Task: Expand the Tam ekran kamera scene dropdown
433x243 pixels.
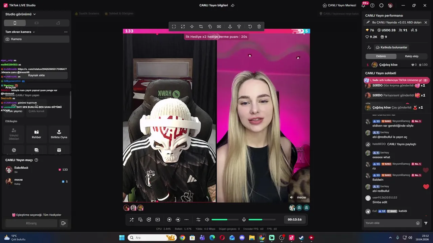Action: [20, 32]
